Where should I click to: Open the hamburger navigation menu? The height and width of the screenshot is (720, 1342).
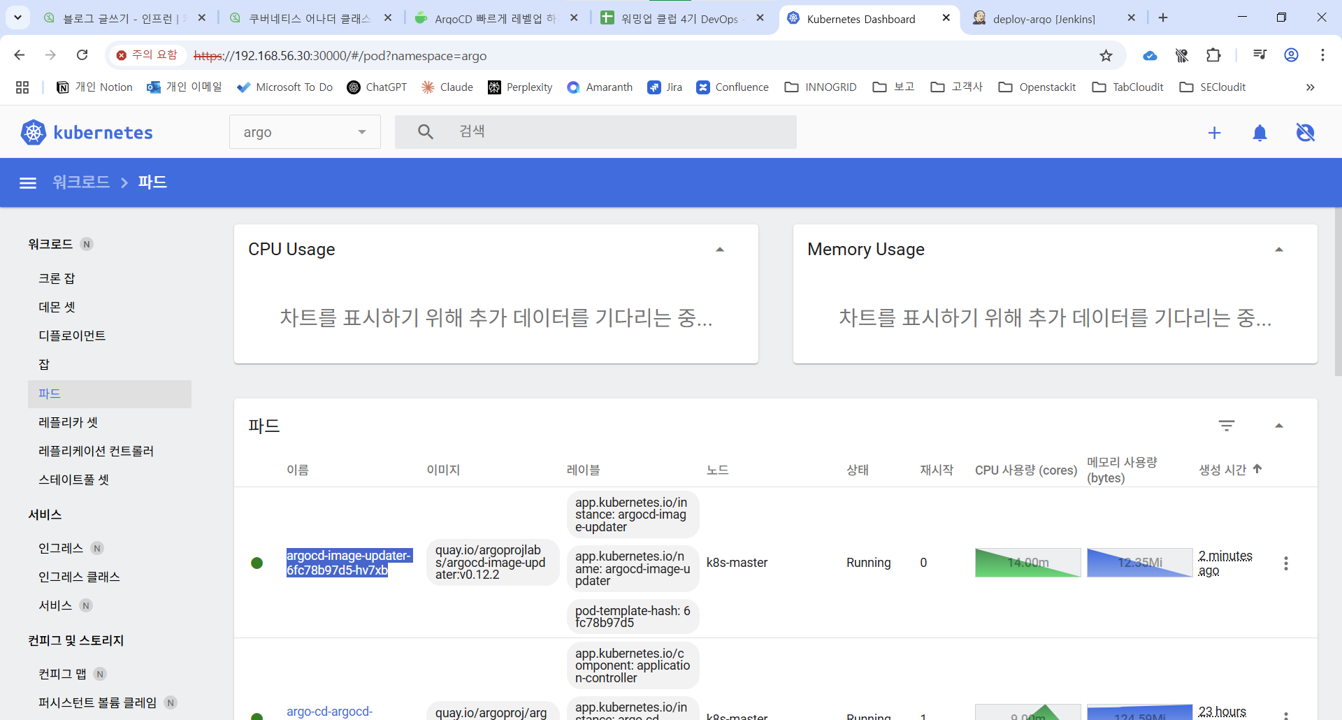(x=28, y=183)
